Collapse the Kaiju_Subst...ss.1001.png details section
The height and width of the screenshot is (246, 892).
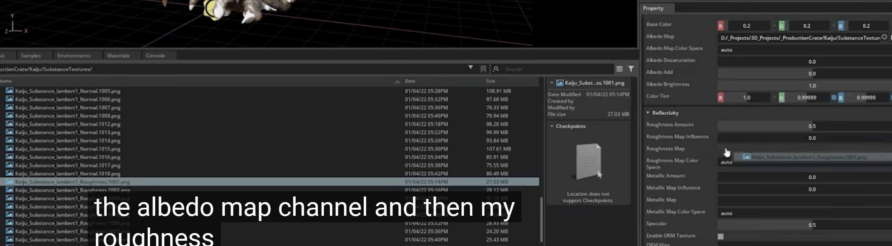pyautogui.click(x=552, y=83)
